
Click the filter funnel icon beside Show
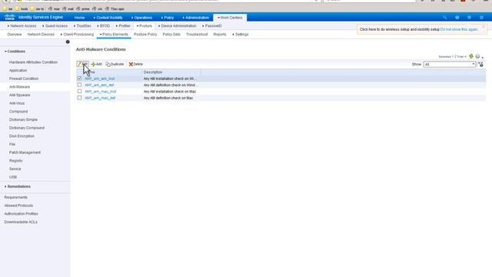pyautogui.click(x=480, y=64)
